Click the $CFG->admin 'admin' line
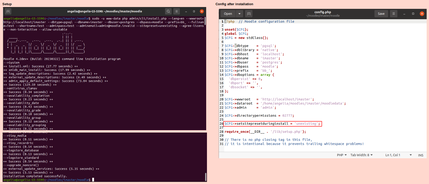Viewport: 429px width, 184px height. [x=250, y=108]
